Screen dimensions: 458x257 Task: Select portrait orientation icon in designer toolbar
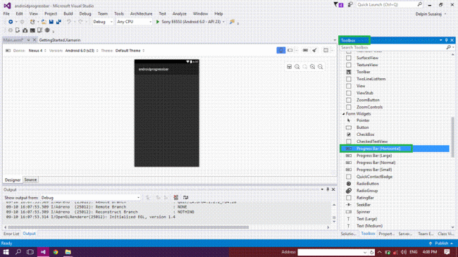coord(280,50)
